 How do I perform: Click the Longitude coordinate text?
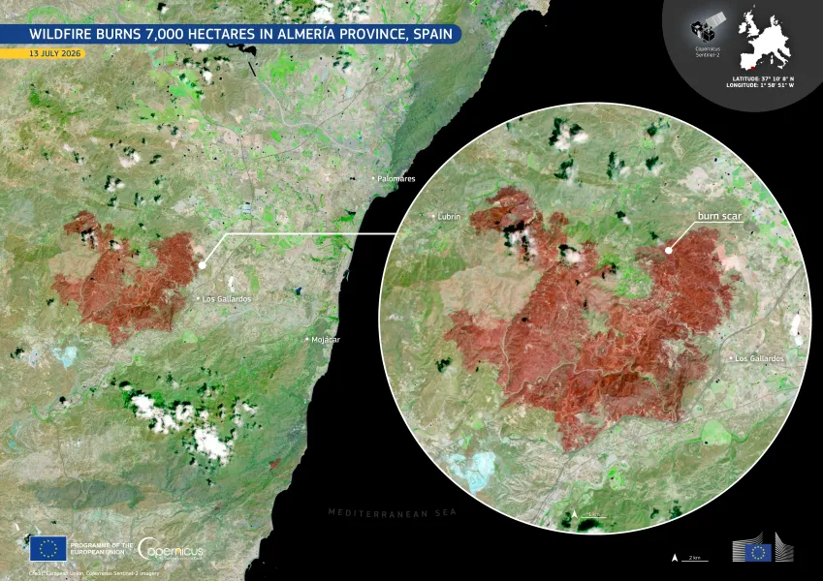click(x=760, y=85)
